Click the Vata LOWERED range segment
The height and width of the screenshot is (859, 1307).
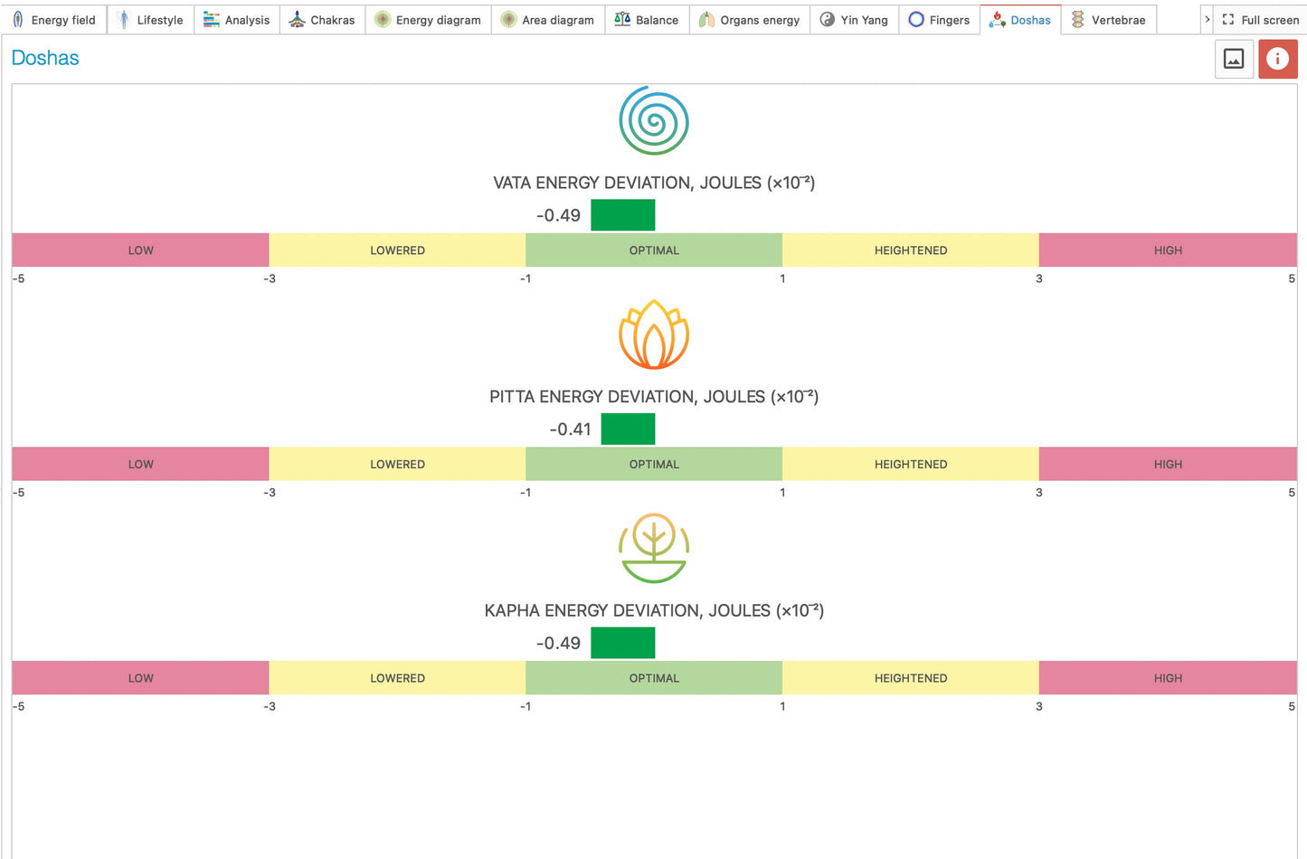click(397, 250)
